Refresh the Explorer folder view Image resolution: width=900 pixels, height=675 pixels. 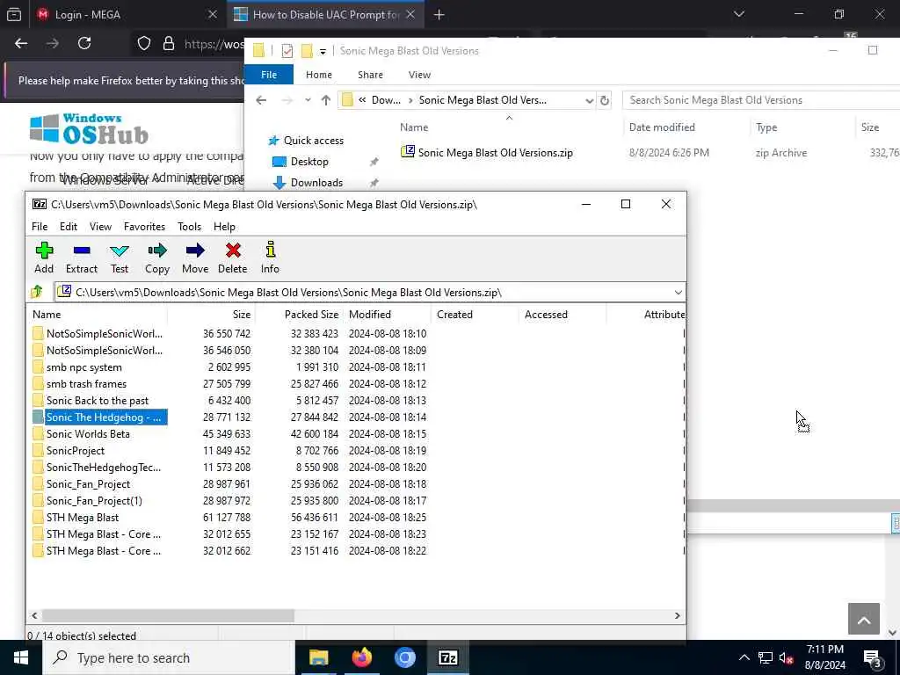(605, 100)
